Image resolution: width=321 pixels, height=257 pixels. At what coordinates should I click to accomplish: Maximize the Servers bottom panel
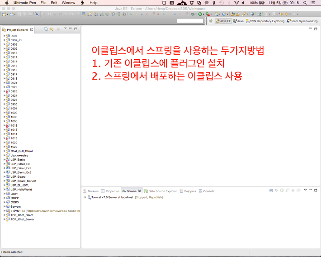(316, 190)
